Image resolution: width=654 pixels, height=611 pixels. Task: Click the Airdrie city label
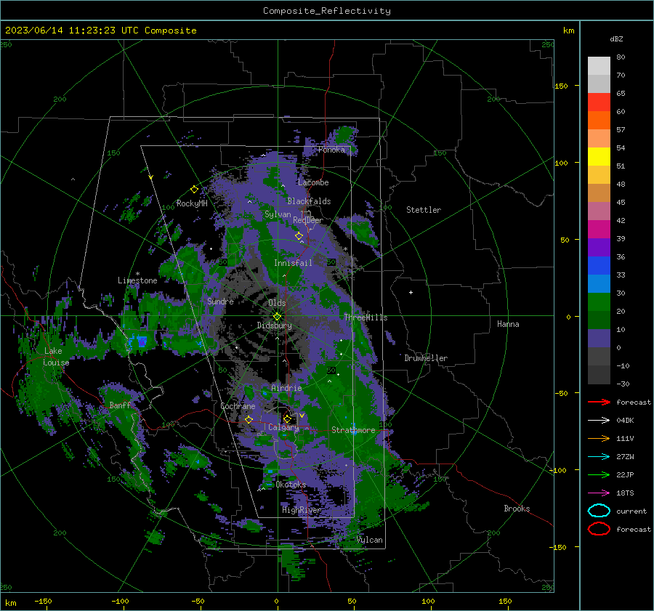[286, 388]
